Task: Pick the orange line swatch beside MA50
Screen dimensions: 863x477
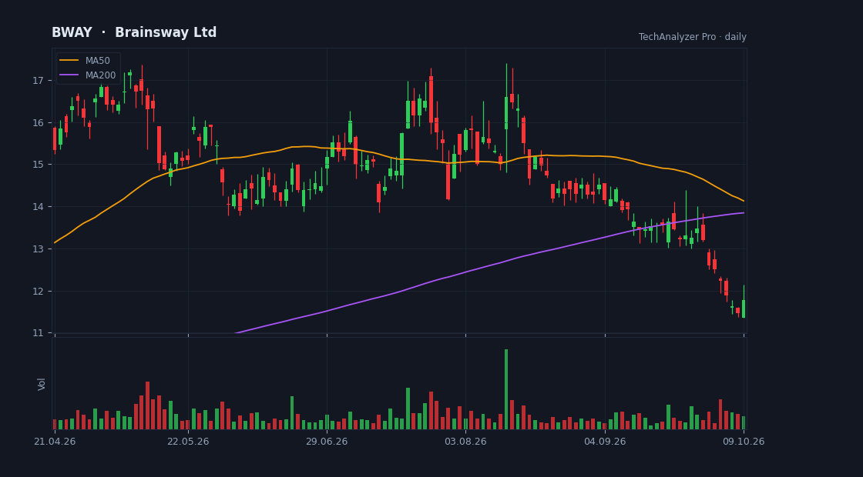Action: point(69,61)
